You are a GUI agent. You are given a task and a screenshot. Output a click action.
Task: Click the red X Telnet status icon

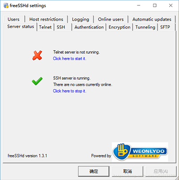tap(37, 56)
